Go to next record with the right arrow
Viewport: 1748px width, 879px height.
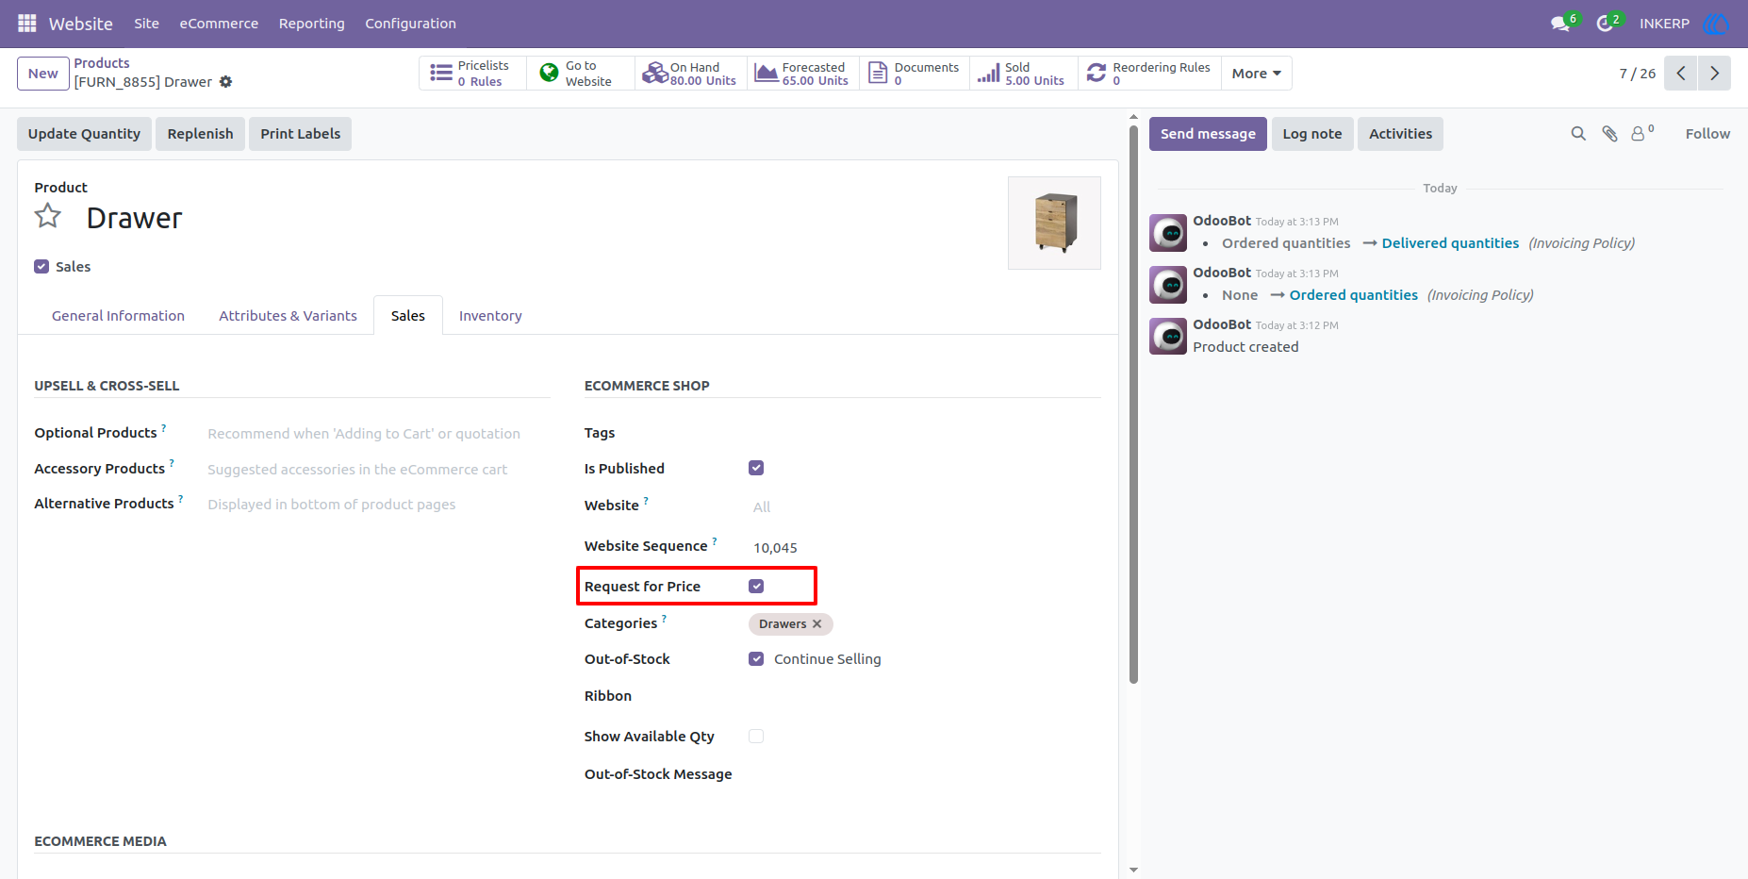pos(1714,74)
